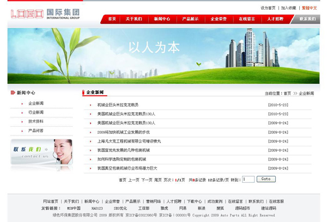
Task: Open 首页 in the red navigation bar
Action: pos(112,18)
